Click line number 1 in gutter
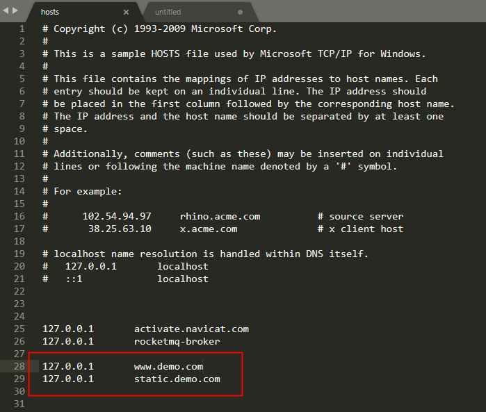The image size is (486, 412). pos(22,28)
